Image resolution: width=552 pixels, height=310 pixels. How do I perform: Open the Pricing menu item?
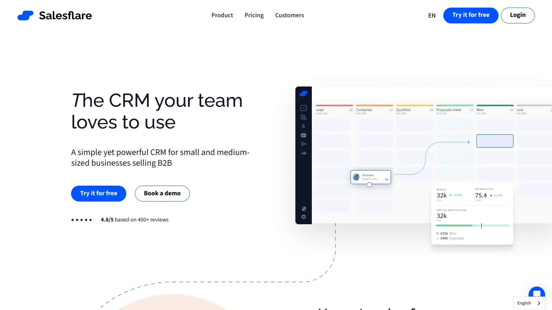[x=254, y=15]
